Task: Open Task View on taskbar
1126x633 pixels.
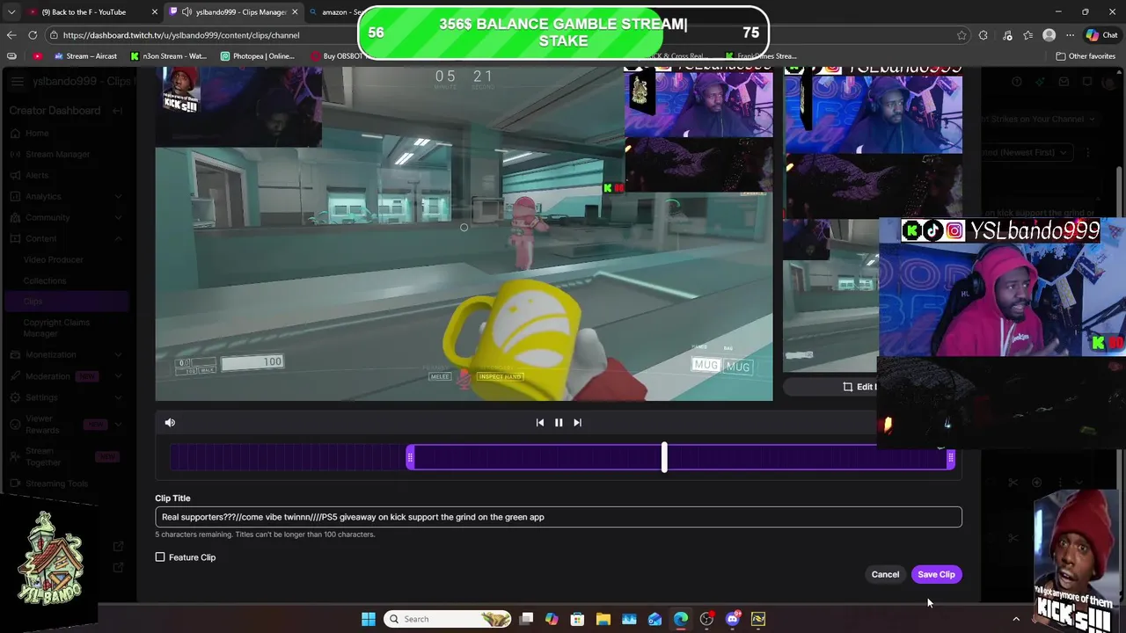Action: click(x=526, y=619)
